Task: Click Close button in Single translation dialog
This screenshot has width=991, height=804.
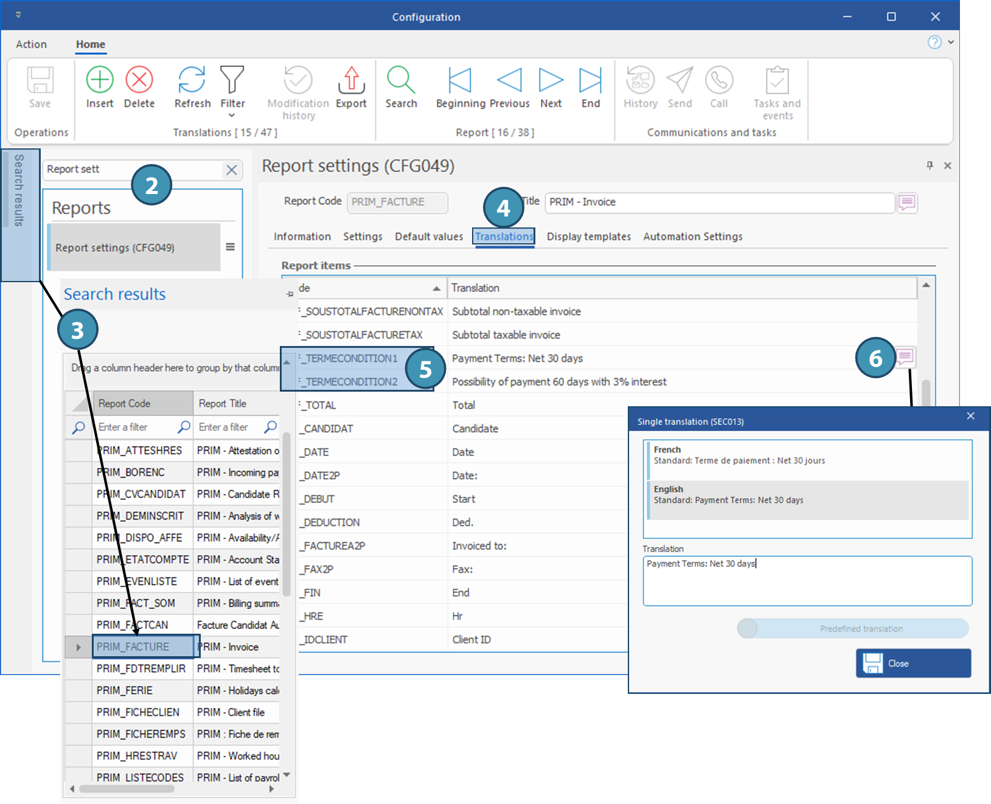Action: [913, 663]
